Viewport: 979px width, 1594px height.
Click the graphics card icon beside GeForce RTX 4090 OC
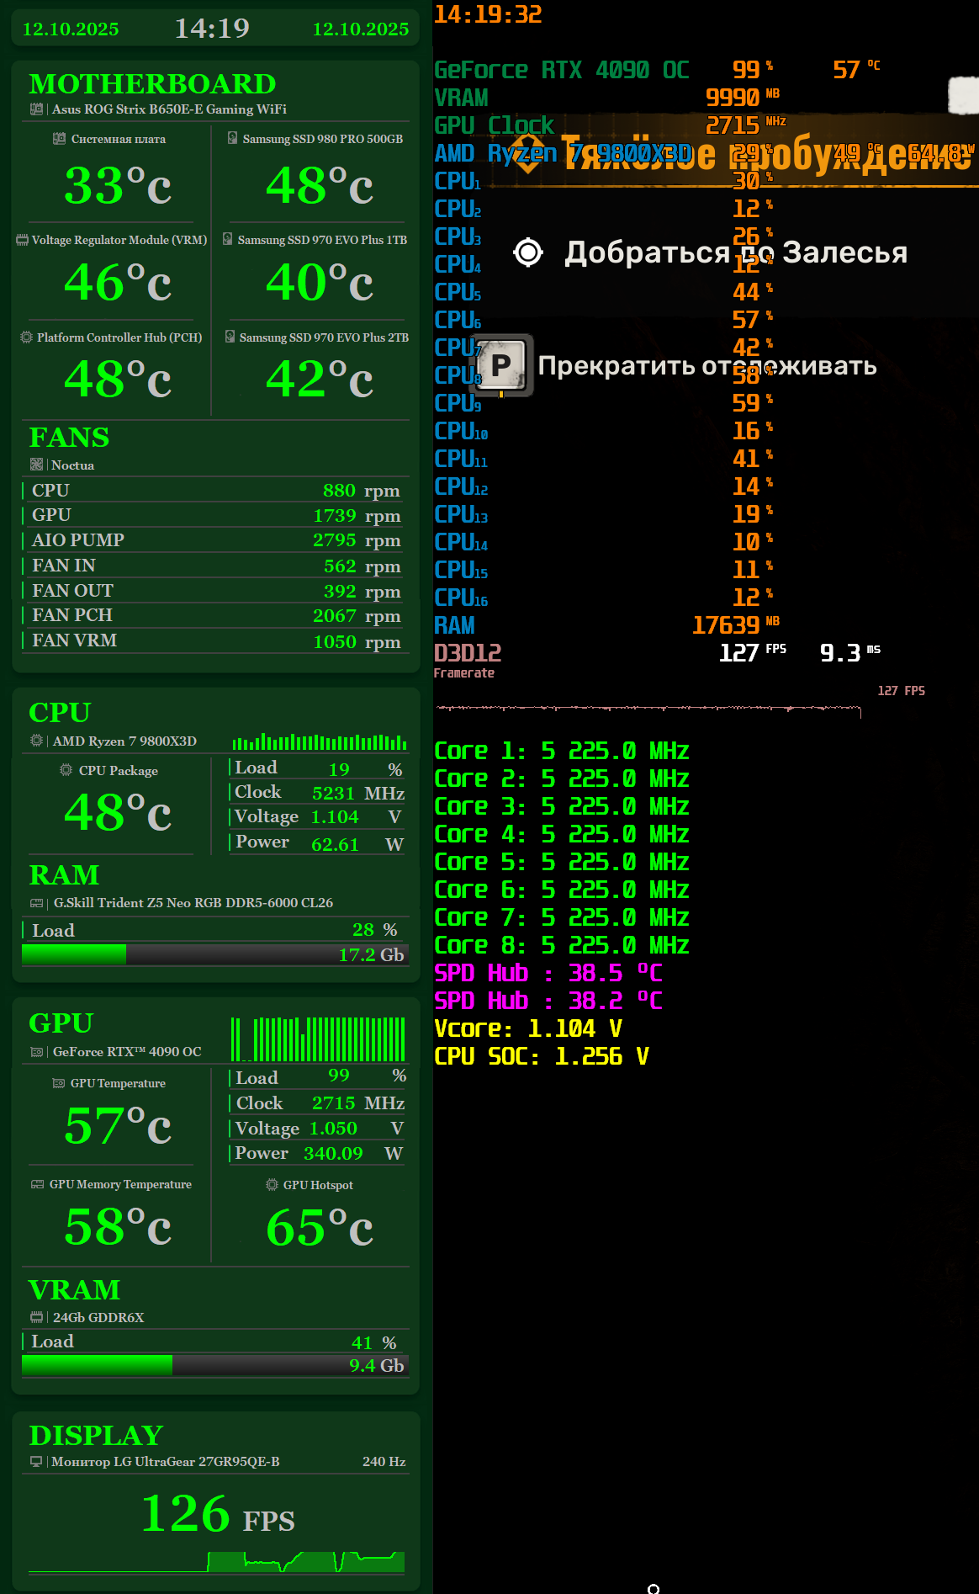(x=36, y=1052)
